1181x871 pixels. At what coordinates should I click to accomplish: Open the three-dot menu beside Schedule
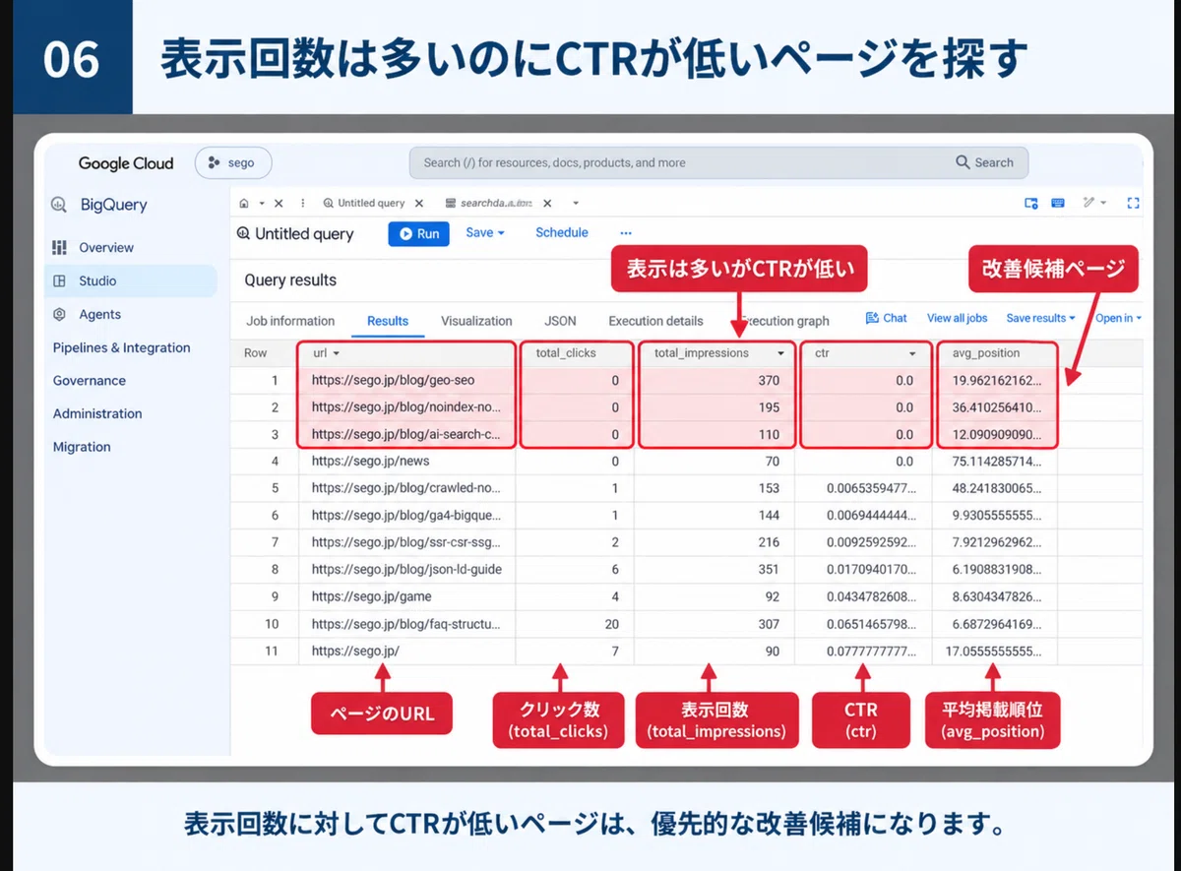click(625, 233)
